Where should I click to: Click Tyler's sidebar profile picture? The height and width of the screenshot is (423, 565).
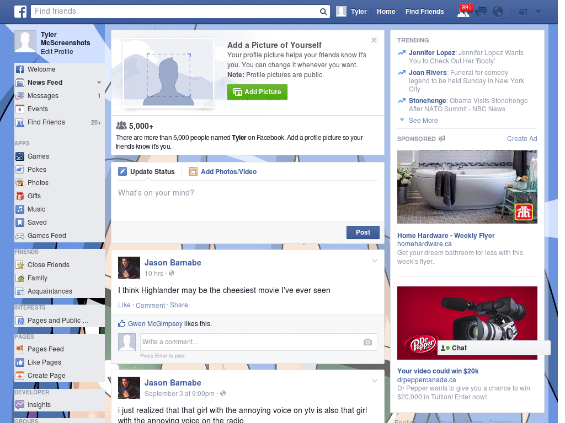point(25,41)
